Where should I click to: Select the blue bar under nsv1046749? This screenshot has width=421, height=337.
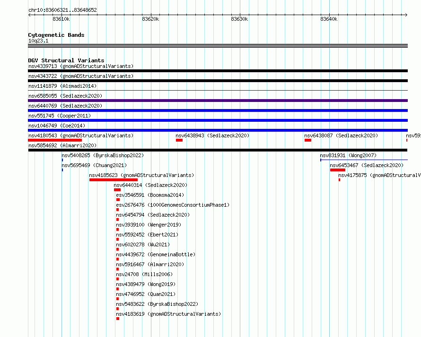coord(218,130)
